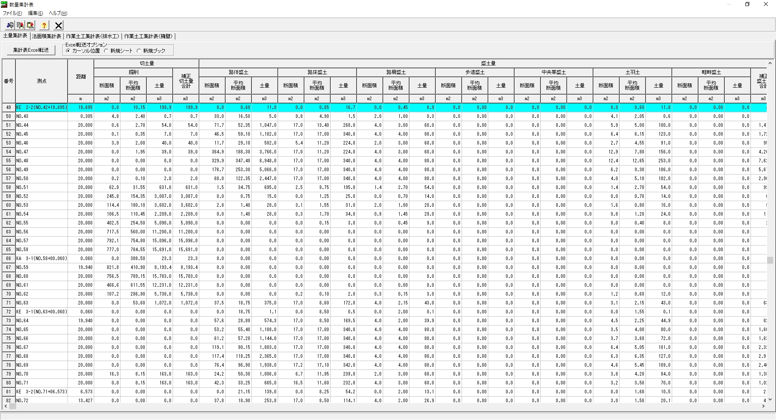Click the horizontal scrollbar left arrow
Screen dimensions: 776x420
coord(6,406)
